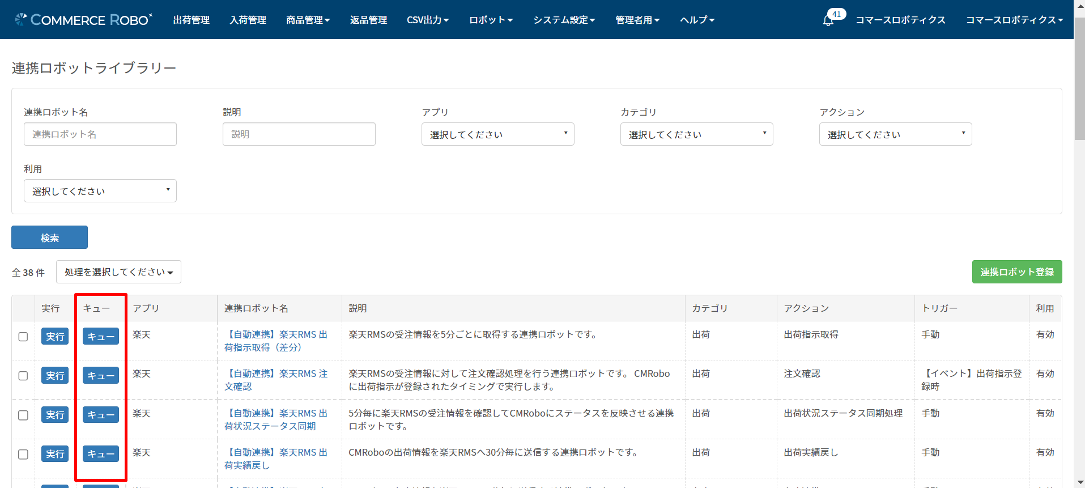Check the box for 出荷状況ステータス同期 row
1085x488 pixels.
tap(23, 415)
